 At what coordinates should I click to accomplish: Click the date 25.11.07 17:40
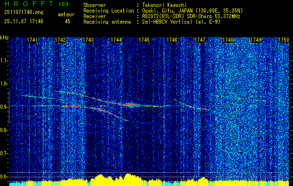[x=24, y=21]
